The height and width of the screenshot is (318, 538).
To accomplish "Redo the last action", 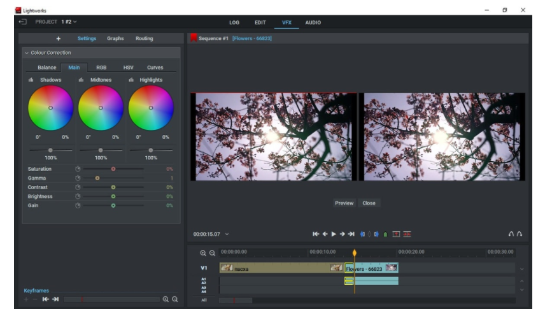I will pyautogui.click(x=520, y=234).
